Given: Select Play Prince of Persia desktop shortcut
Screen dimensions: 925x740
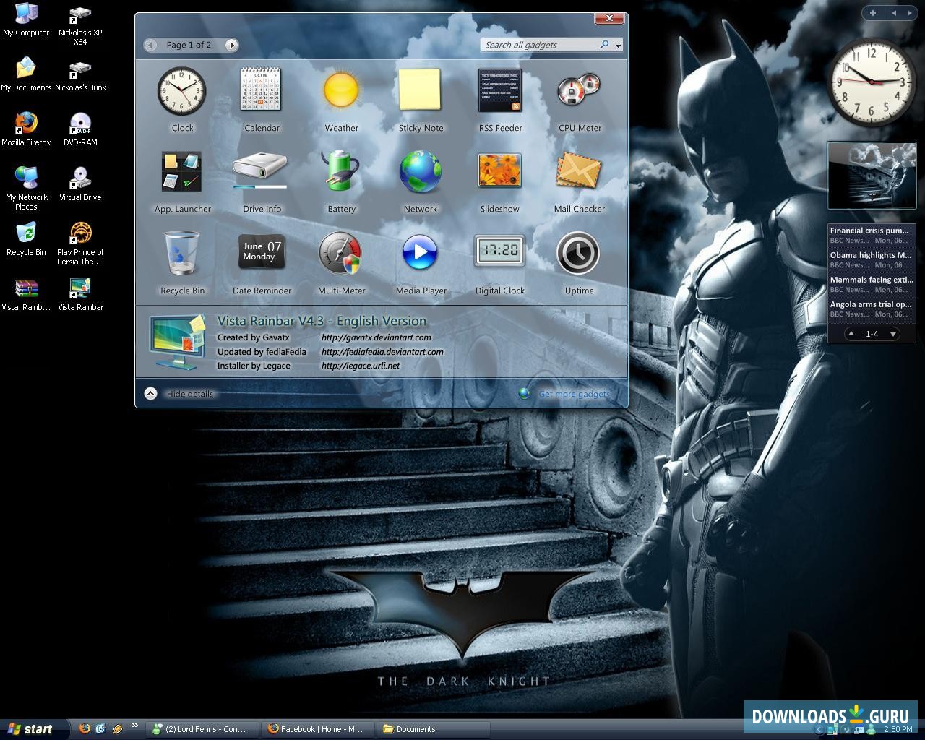Looking at the screenshot, I should (x=80, y=244).
